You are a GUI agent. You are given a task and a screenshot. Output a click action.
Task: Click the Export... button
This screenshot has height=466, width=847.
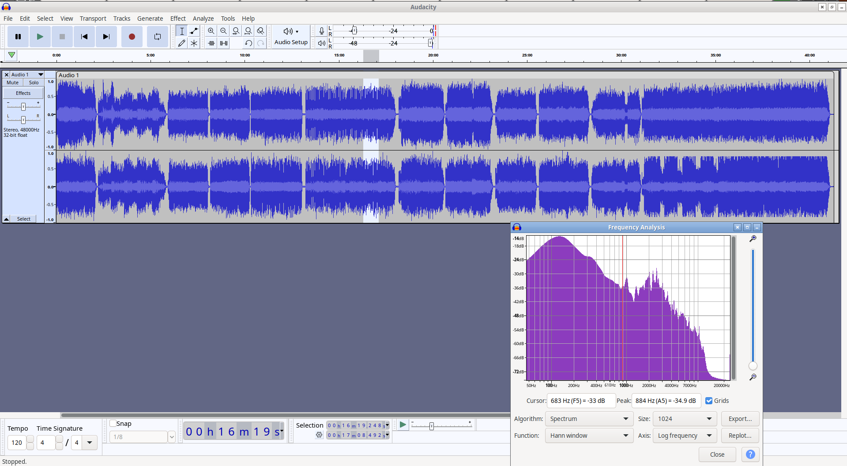[740, 419]
